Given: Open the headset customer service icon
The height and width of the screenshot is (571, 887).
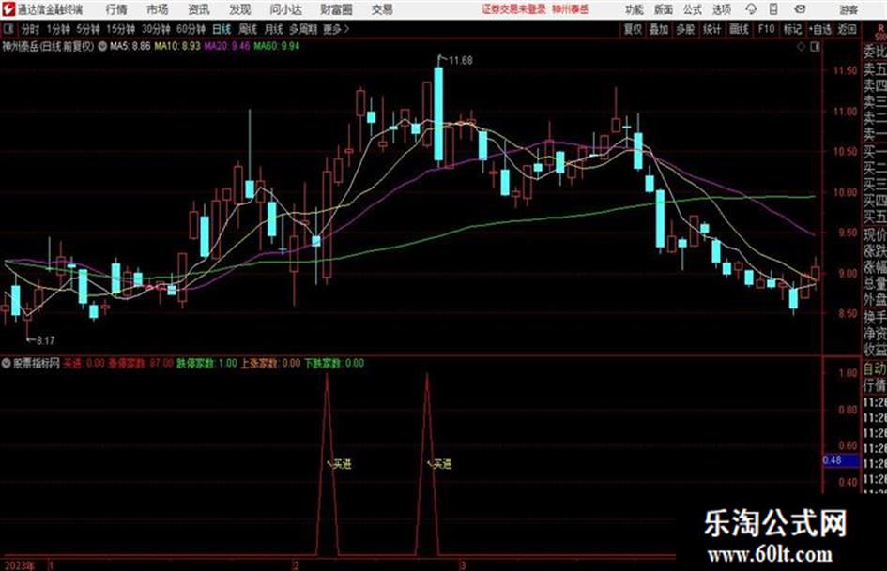Looking at the screenshot, I should coord(751,9).
